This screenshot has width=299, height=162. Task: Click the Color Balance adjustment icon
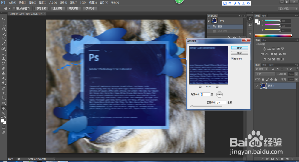point(267,54)
